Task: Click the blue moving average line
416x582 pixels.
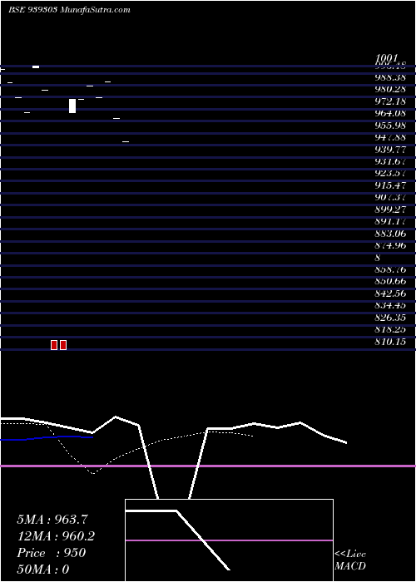Action: 47,438
